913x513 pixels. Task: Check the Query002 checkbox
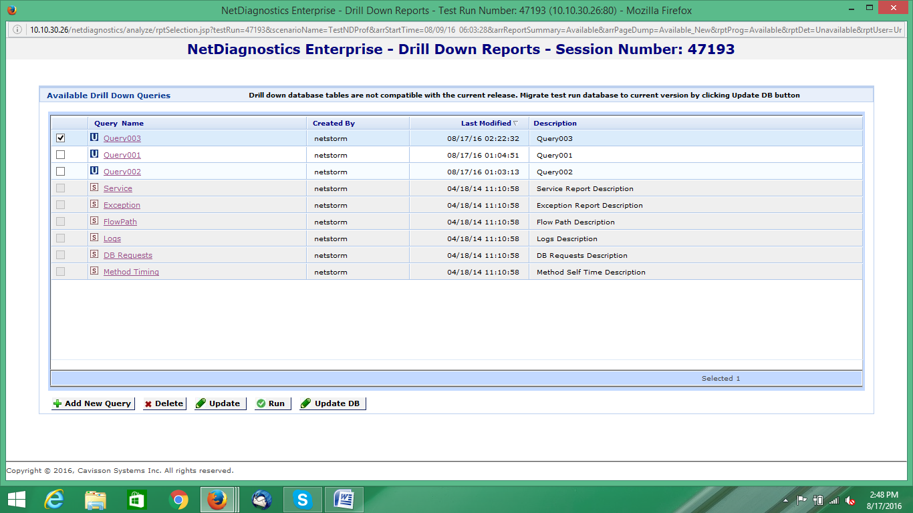[x=61, y=171]
